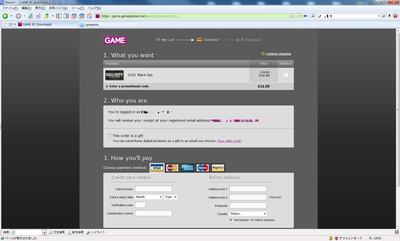
Task: Open the ヘルプ(H) menu
Action: (x=94, y=8)
